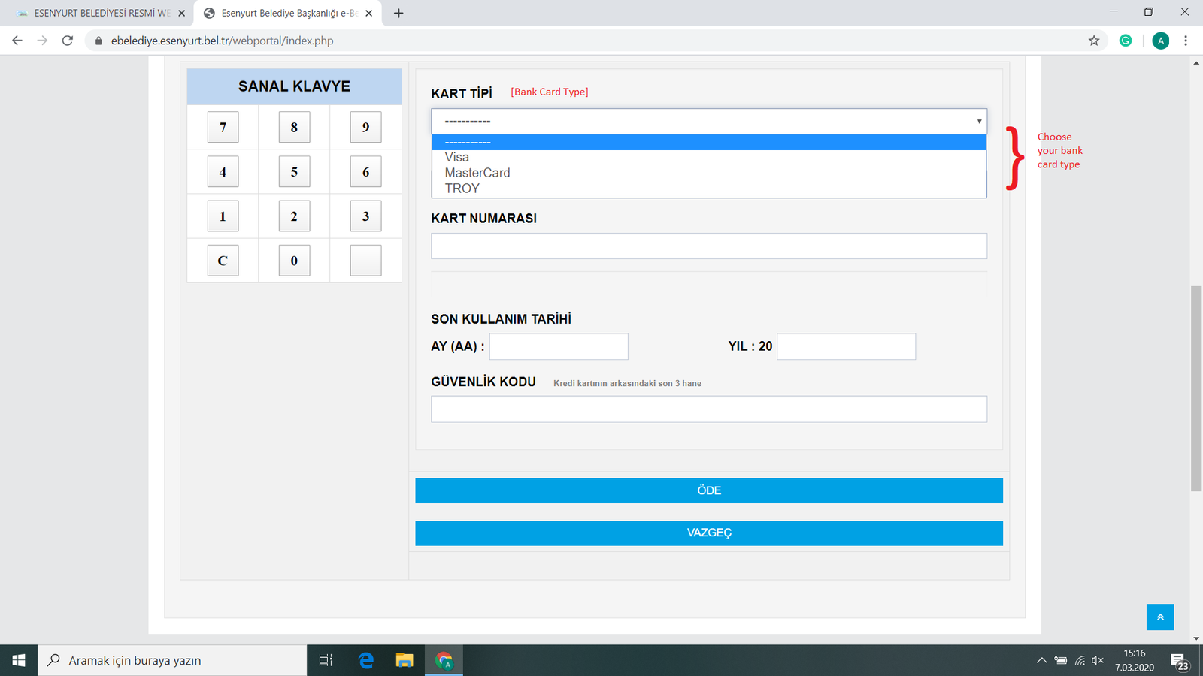Click the page's vertical scrollbar thumb
The image size is (1203, 676).
click(1196, 388)
